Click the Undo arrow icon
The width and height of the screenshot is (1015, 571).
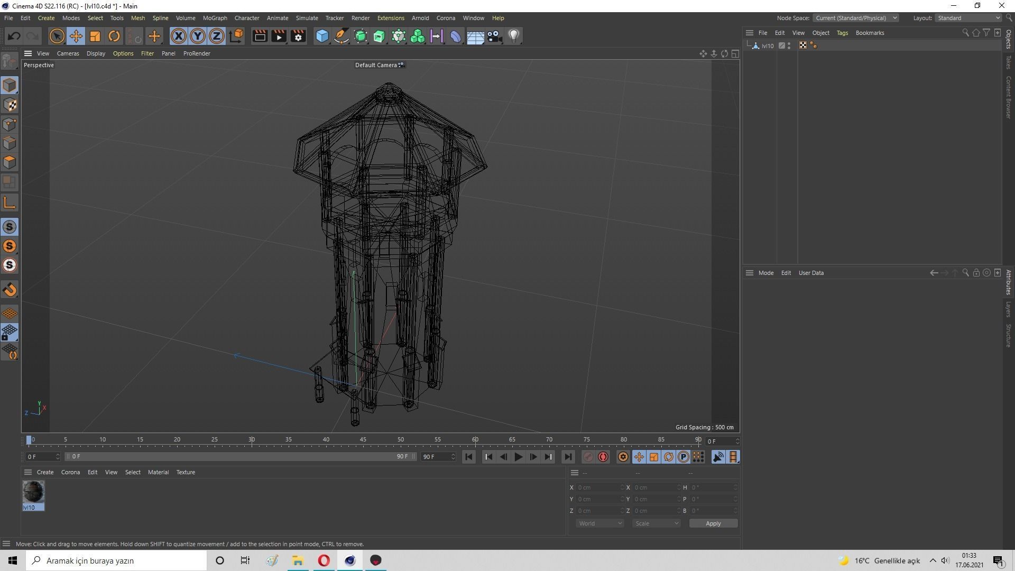pyautogui.click(x=14, y=36)
